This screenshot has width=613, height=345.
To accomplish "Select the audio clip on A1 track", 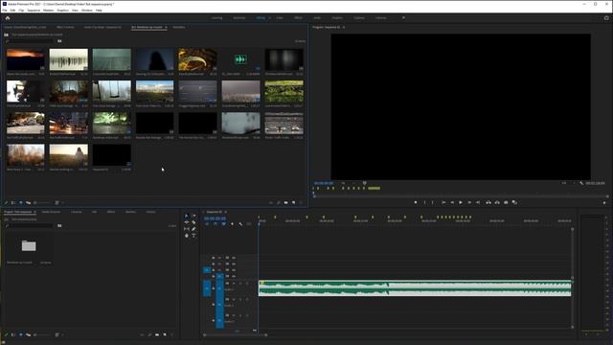I will tap(415, 288).
